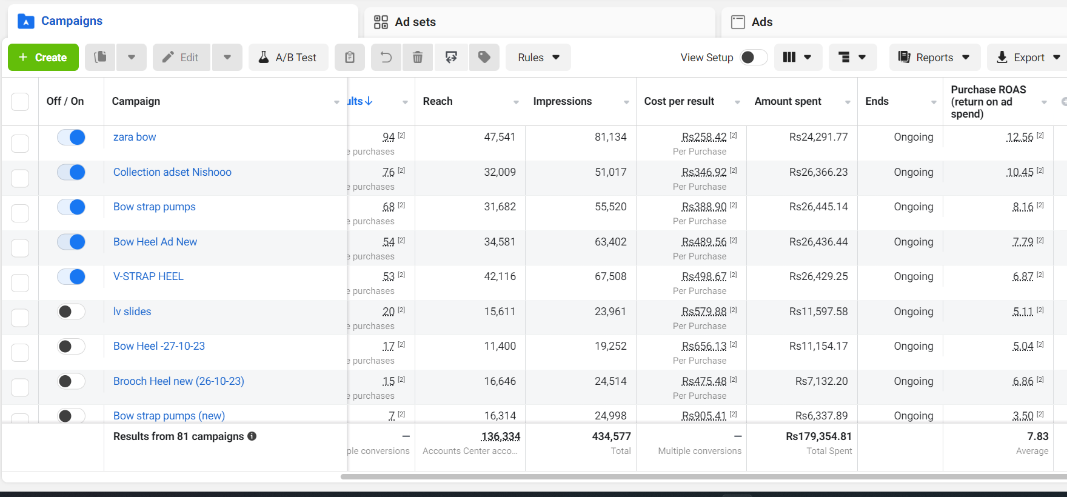Open the A/B Test flask button
Screen dimensions: 1067x497
pyautogui.click(x=289, y=57)
